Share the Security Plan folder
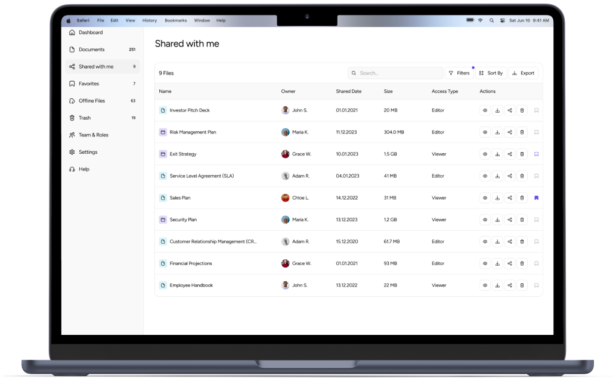This screenshot has height=379, width=613. (510, 220)
